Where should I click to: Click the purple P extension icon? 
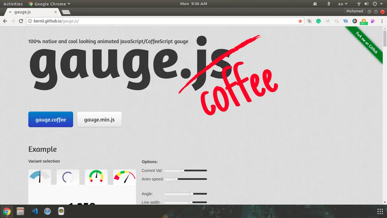373,21
